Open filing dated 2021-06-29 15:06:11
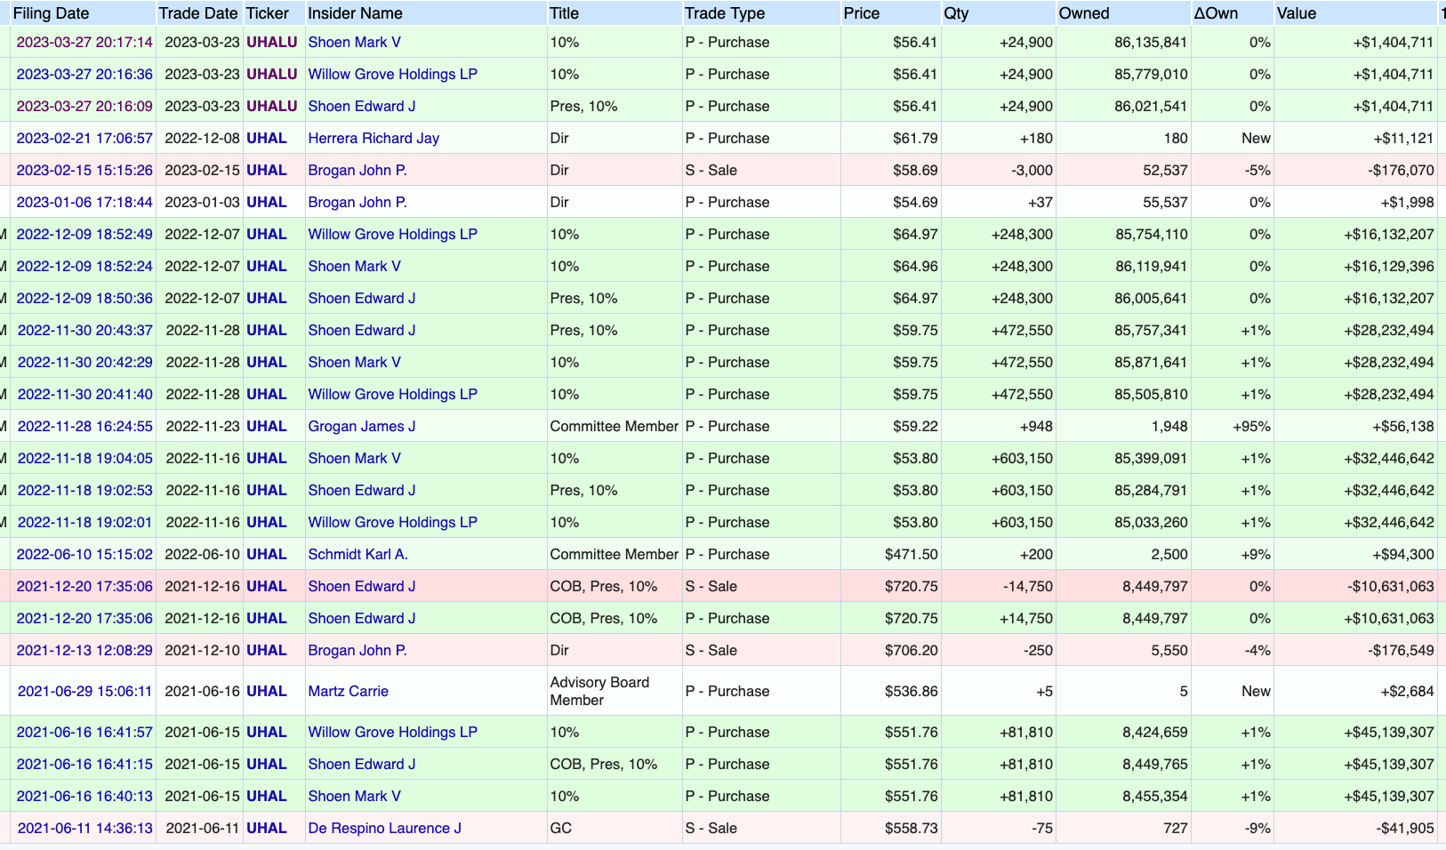This screenshot has width=1446, height=850. (85, 691)
